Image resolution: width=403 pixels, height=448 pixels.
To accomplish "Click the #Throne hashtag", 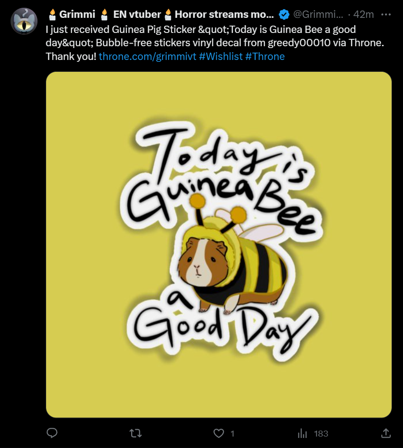I will [x=265, y=56].
